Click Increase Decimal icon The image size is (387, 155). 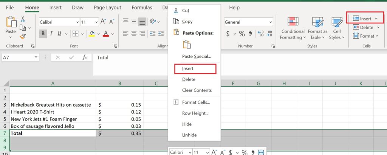[x=260, y=34]
